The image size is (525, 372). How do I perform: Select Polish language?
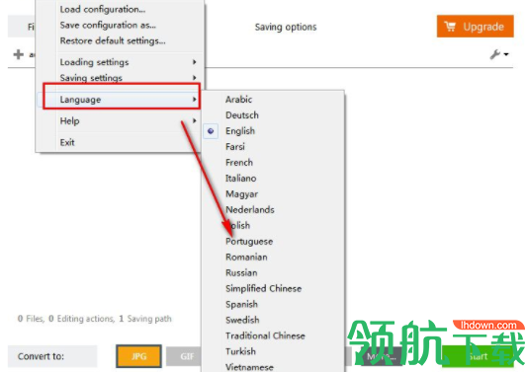273,225
